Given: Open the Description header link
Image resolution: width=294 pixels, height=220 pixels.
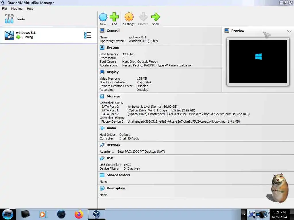Looking at the screenshot, I should pyautogui.click(x=116, y=188).
